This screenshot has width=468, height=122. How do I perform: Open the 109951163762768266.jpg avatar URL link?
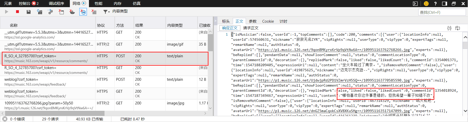(x=334, y=50)
